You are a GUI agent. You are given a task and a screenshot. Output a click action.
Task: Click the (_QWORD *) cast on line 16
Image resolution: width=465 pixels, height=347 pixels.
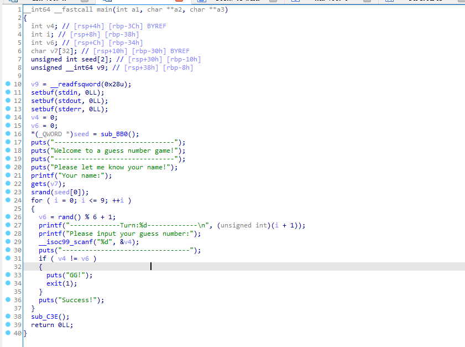[54, 134]
